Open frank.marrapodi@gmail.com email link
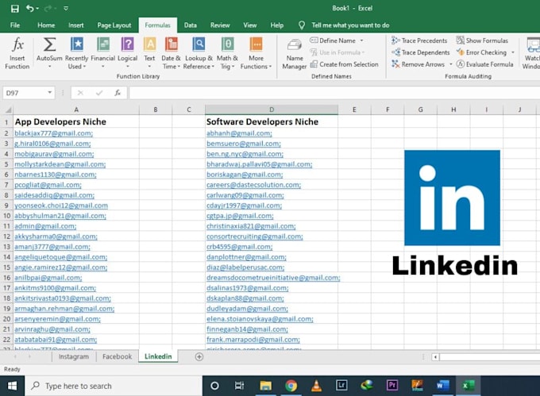Screen dimensions: 540x396 pos(253,340)
